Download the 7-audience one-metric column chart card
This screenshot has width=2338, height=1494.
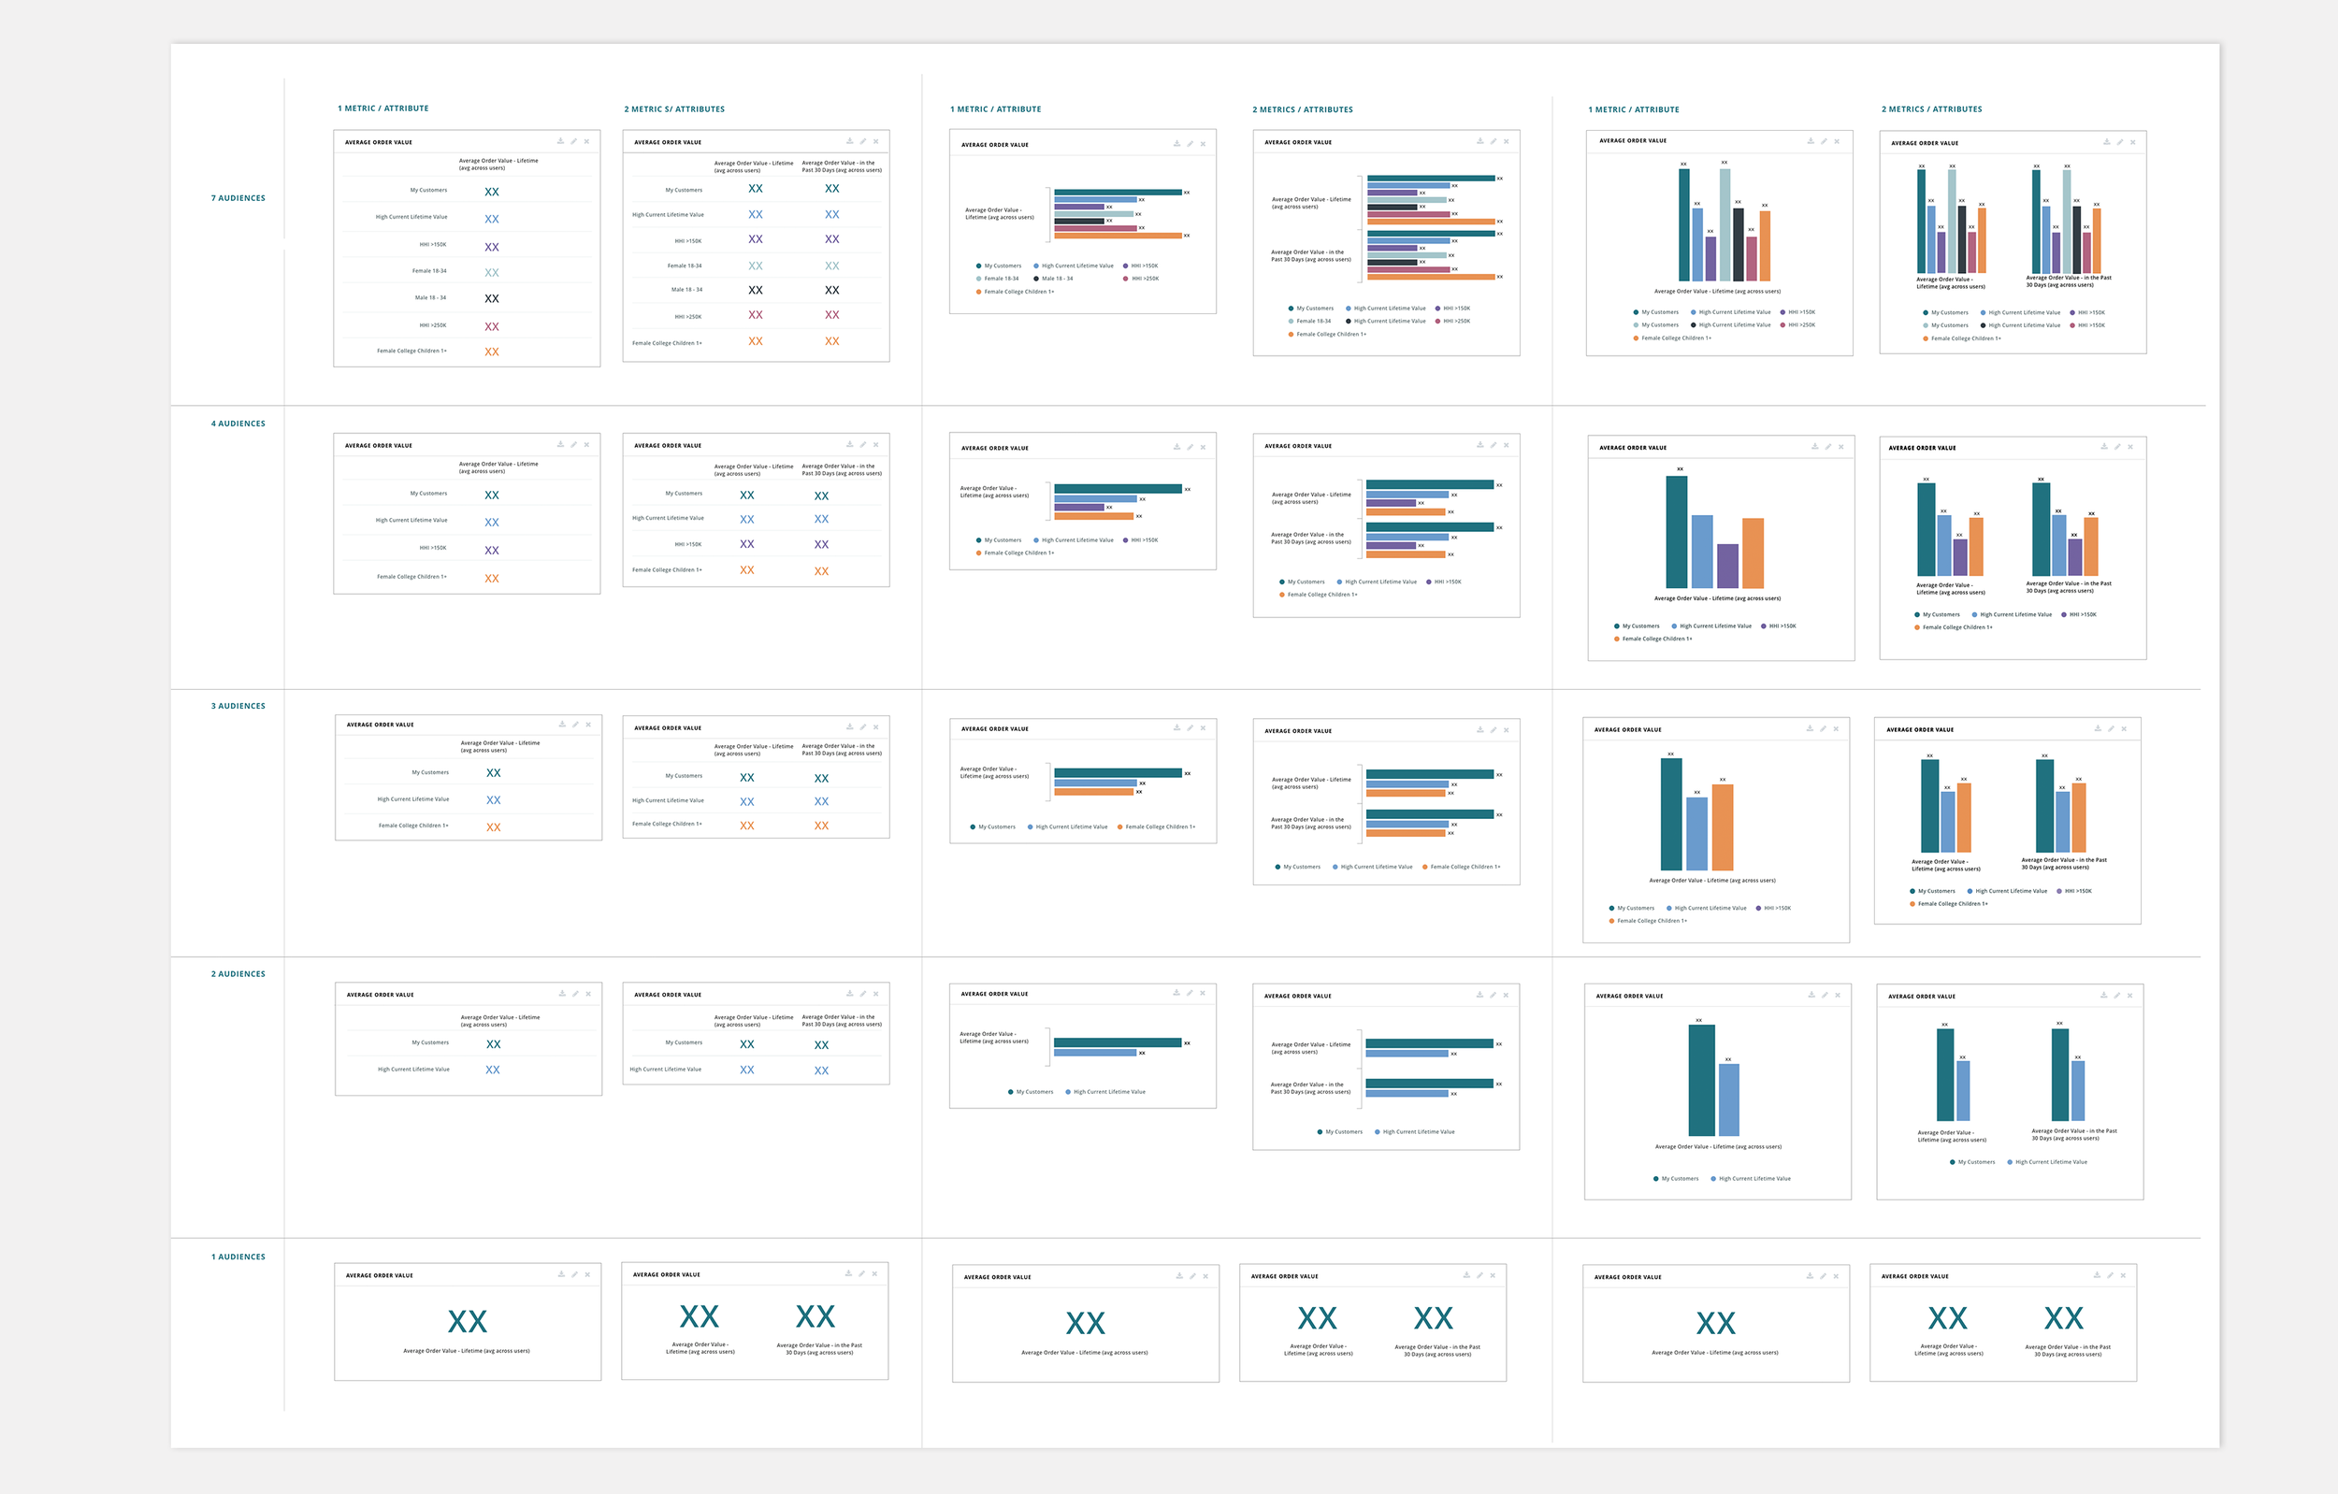[x=1811, y=142]
